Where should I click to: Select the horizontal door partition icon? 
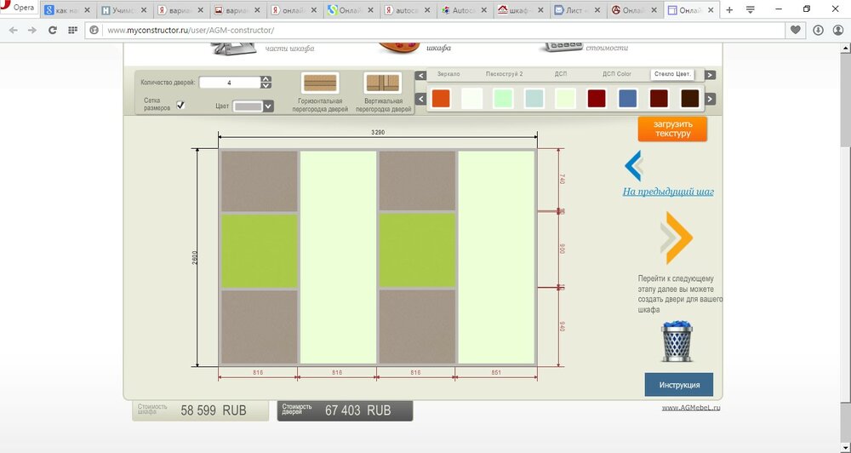click(x=320, y=83)
